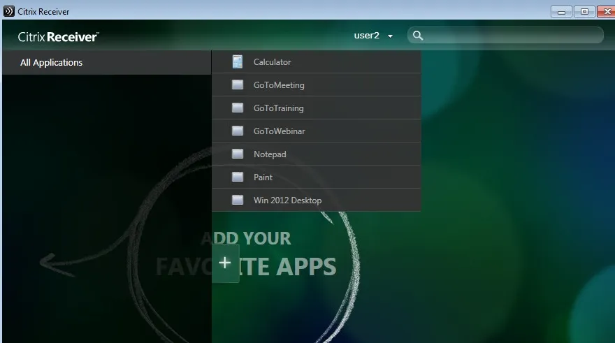Image resolution: width=615 pixels, height=343 pixels.
Task: Choose Paint from the list
Action: pyautogui.click(x=317, y=177)
